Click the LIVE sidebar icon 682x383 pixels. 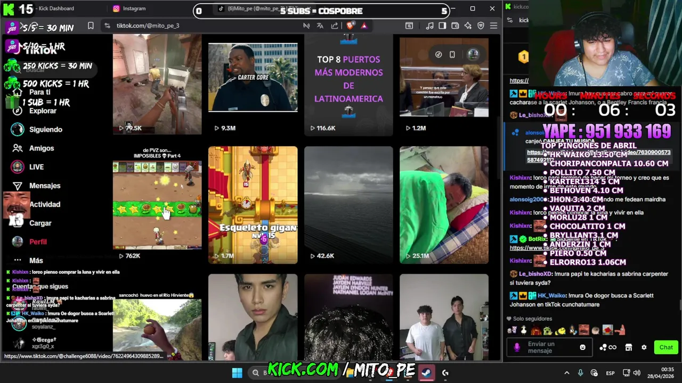(18, 166)
